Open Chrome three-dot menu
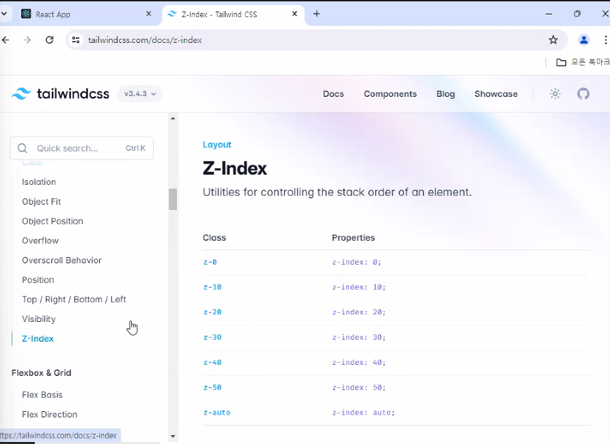This screenshot has width=610, height=444. click(x=605, y=40)
